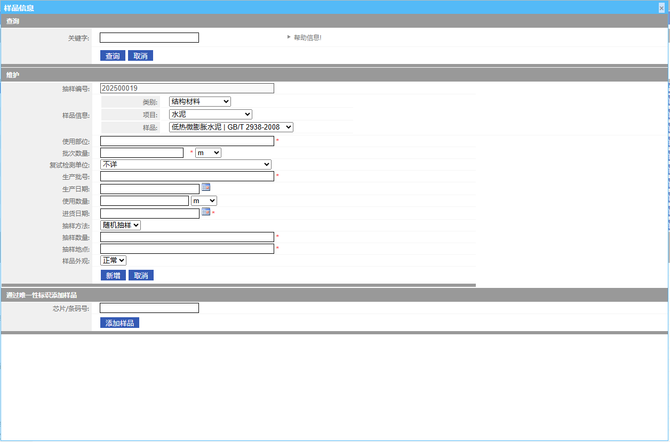Open the usage quantity unit dropdown
Screen dimensions: 670x442
tap(204, 200)
